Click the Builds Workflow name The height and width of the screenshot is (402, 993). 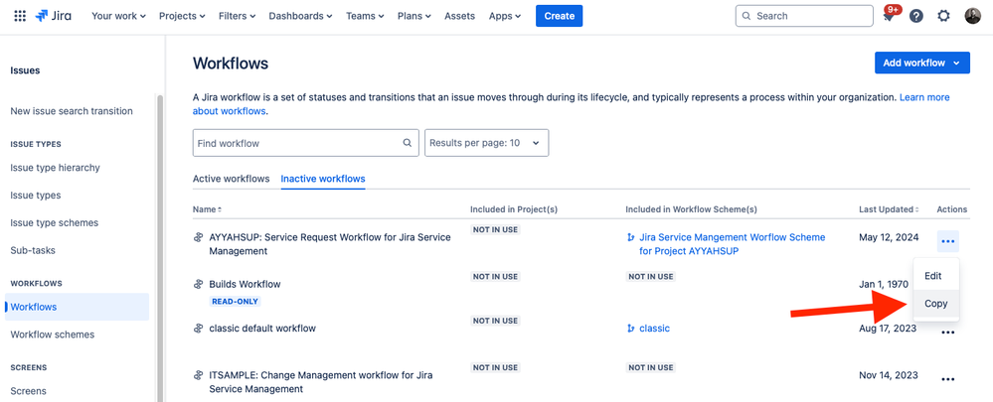point(245,284)
